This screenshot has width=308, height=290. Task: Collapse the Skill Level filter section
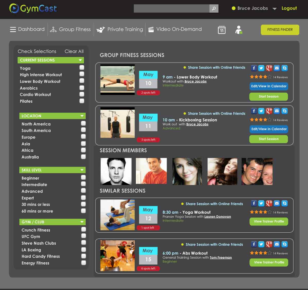tap(82, 170)
